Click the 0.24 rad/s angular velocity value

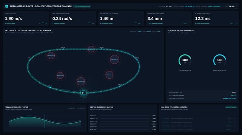click(62, 18)
